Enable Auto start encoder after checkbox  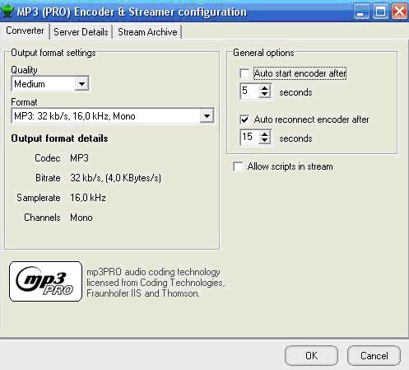coord(244,73)
